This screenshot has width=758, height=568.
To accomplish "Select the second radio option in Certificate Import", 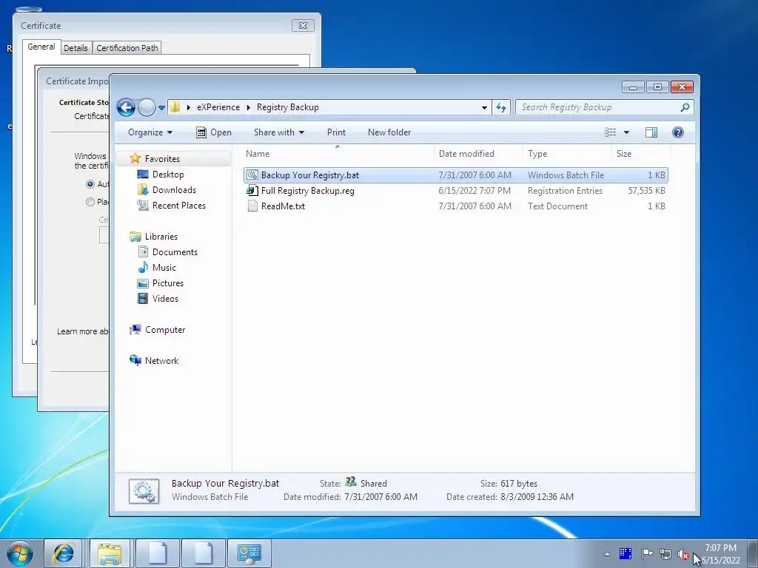I will [x=90, y=202].
